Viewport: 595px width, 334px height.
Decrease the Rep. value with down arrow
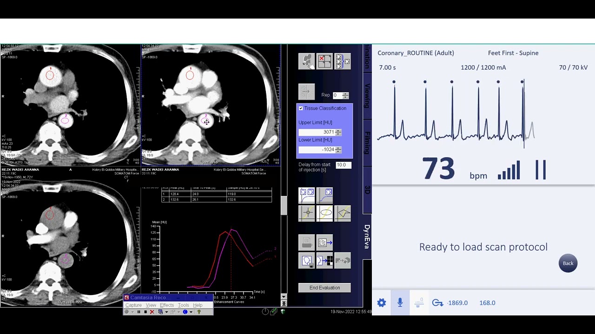tap(345, 97)
